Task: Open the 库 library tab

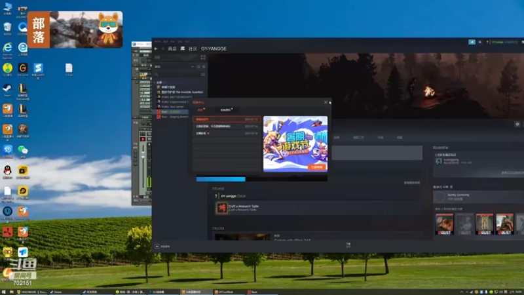Action: (183, 49)
